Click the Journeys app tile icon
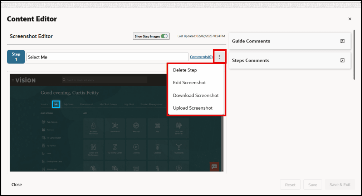Screen dimensions: 362x196 pos(136,126)
